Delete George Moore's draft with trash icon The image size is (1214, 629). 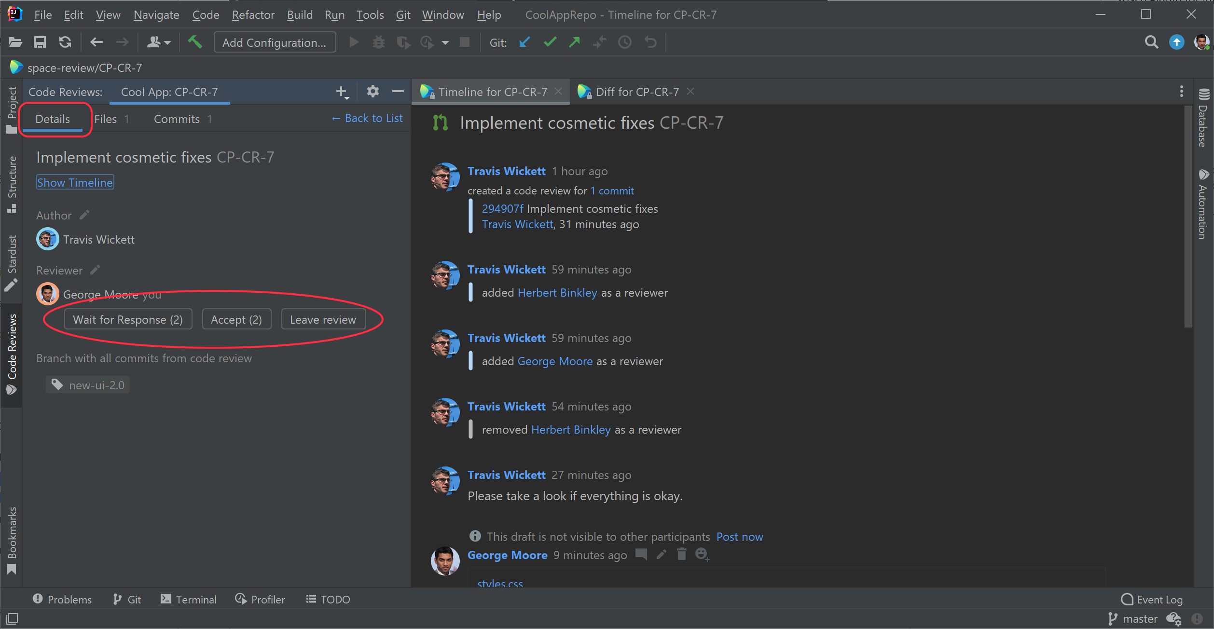coord(681,555)
